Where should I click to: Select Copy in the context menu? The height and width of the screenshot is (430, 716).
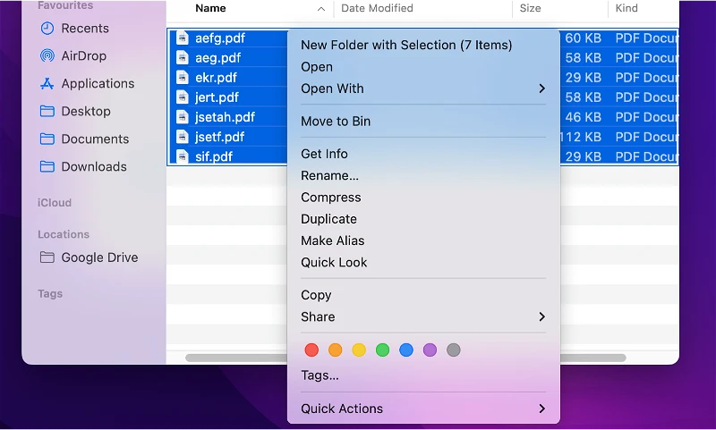(x=316, y=295)
